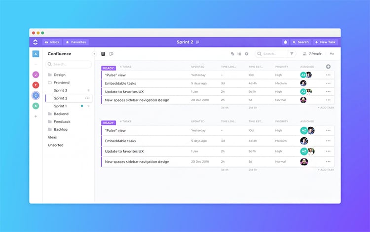Viewport: 370px width, 232px height.
Task: Expand the Feedback folder
Action: (x=59, y=121)
